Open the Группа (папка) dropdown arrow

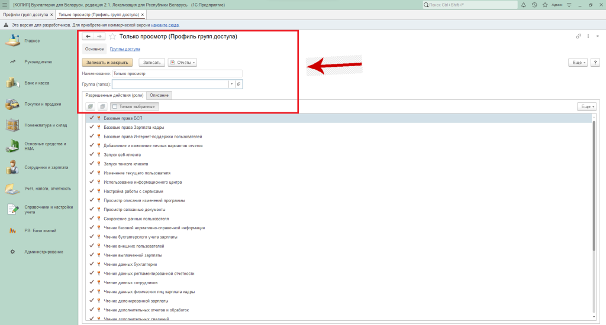tap(231, 84)
